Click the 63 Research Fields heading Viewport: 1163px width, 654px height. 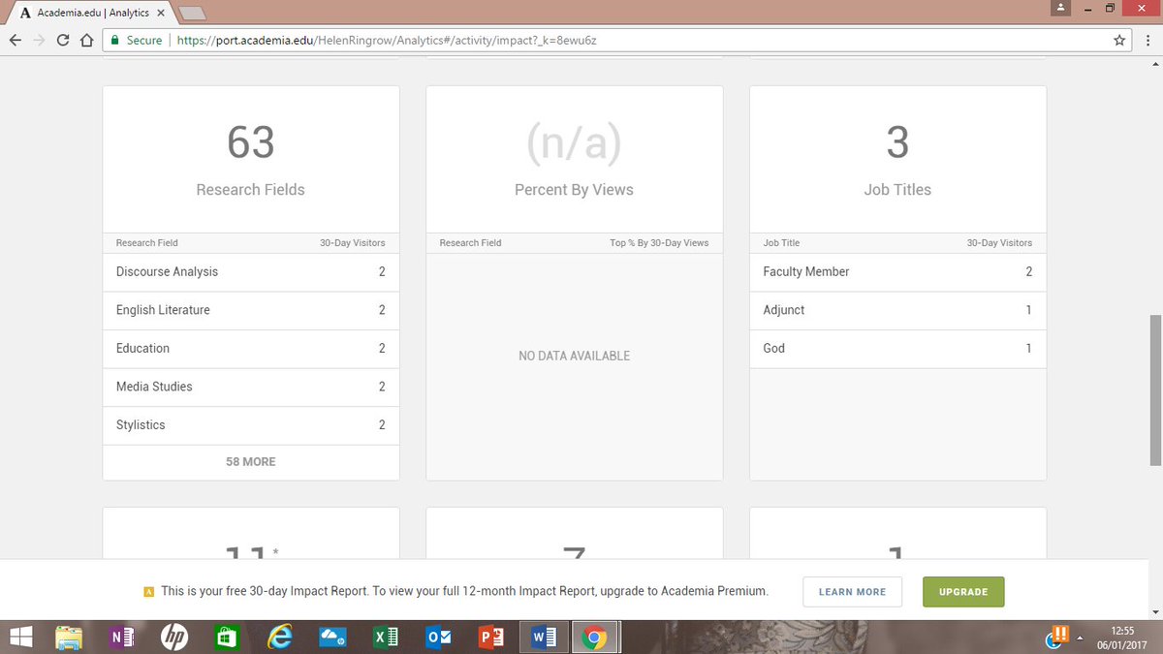251,160
